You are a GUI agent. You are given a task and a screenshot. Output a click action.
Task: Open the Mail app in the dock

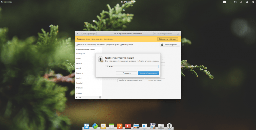tap(103, 126)
